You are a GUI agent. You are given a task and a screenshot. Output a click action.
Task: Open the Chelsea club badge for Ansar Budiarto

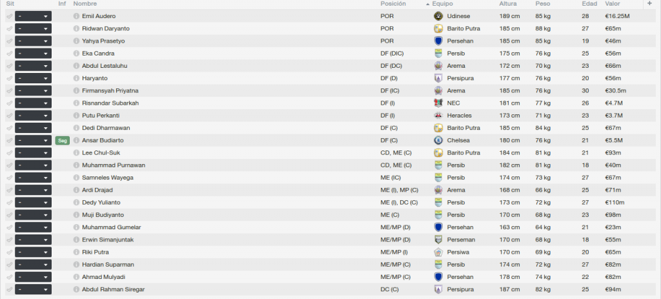click(438, 140)
